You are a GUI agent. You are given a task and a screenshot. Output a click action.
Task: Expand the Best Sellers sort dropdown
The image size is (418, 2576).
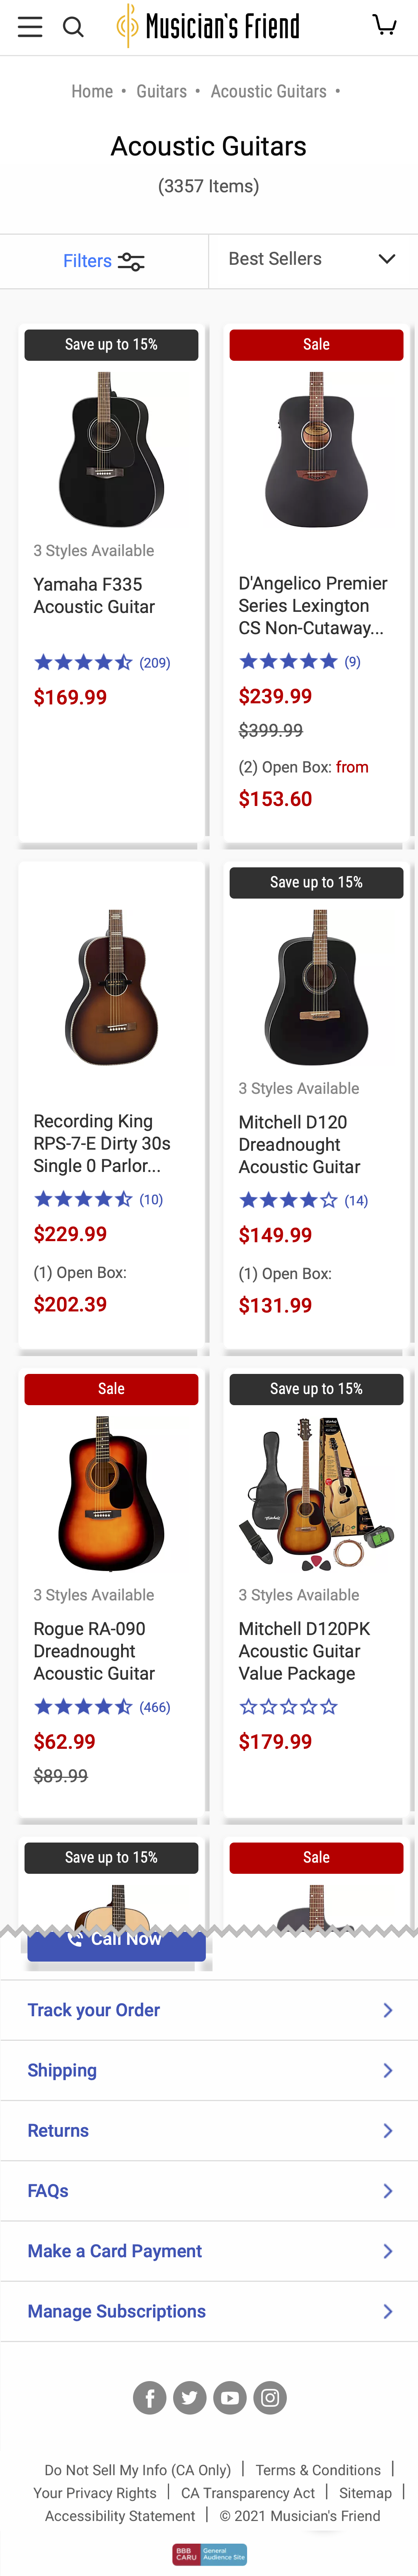(x=312, y=259)
